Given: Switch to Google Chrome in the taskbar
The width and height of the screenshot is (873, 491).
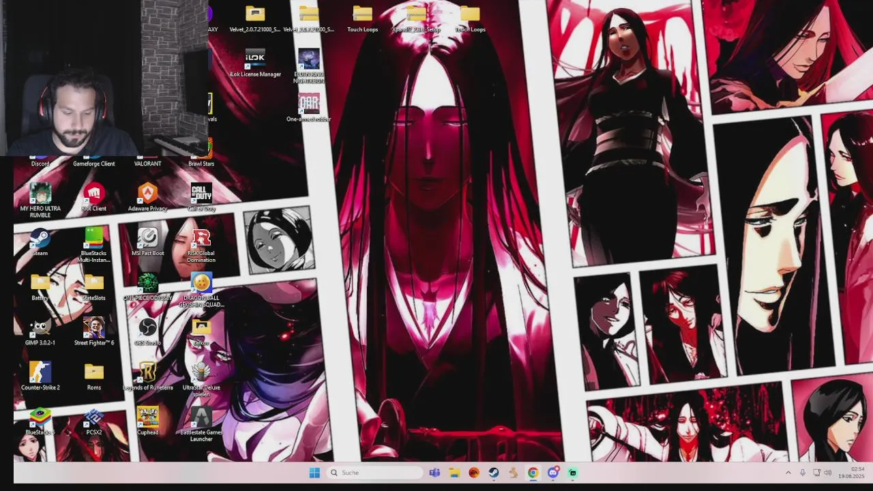Looking at the screenshot, I should click(x=533, y=473).
